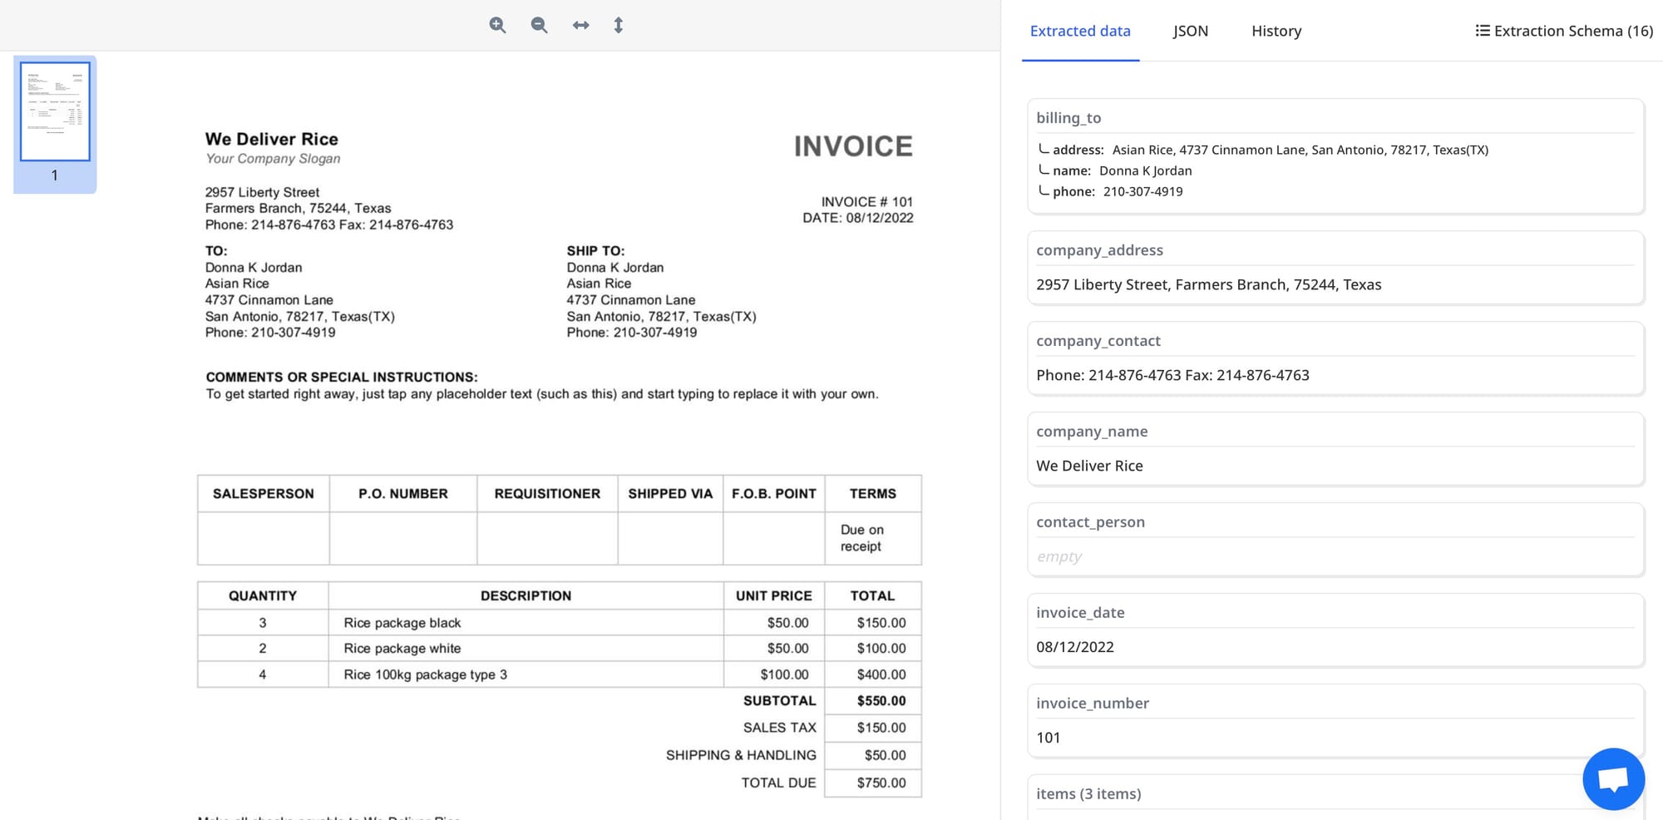Click the billing_to address sub-field
Image resolution: width=1663 pixels, height=820 pixels.
1300,150
